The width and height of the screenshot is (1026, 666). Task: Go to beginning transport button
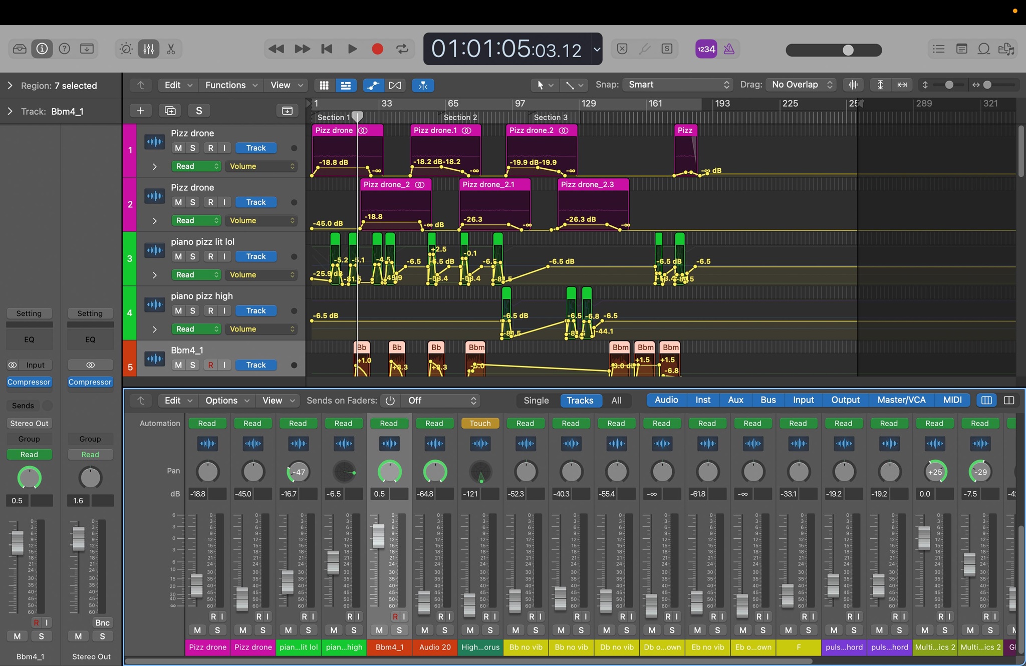coord(327,49)
